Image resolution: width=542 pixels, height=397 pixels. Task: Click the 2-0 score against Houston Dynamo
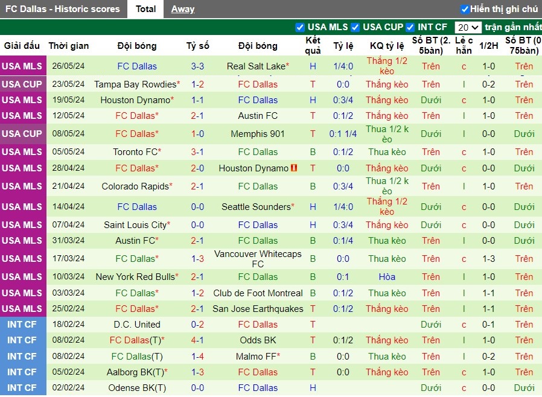[x=197, y=168]
